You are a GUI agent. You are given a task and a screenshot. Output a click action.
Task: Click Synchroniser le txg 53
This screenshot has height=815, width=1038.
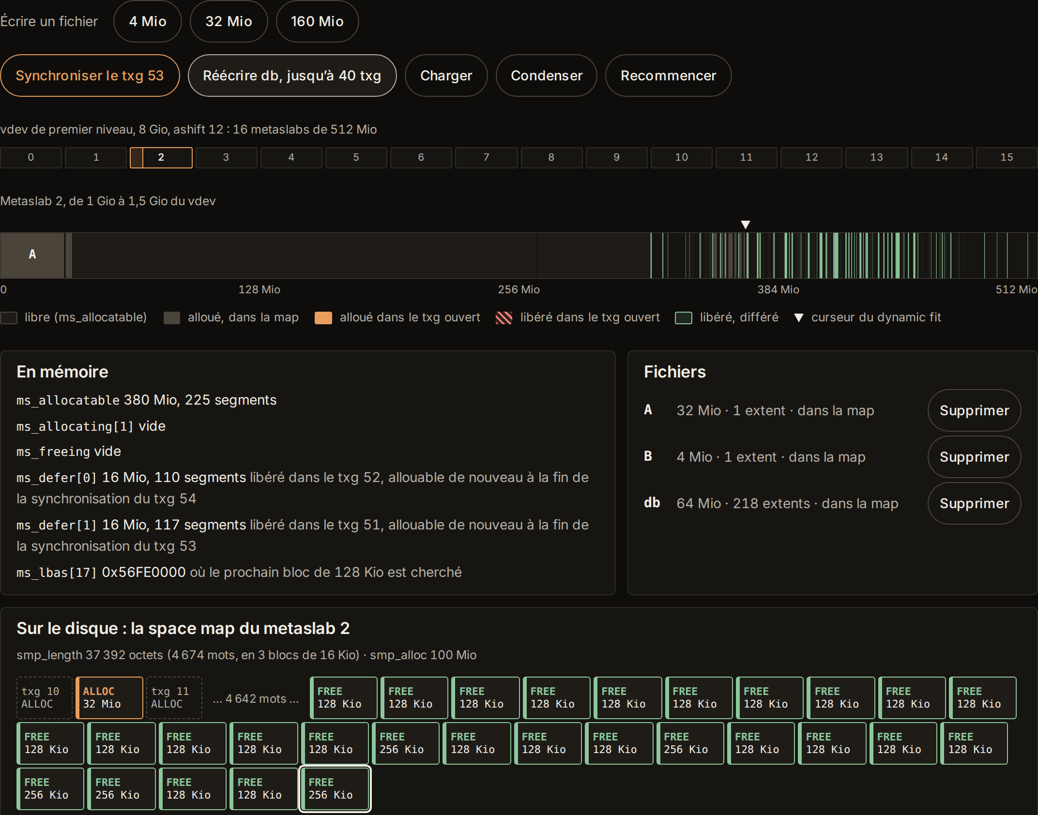(90, 75)
